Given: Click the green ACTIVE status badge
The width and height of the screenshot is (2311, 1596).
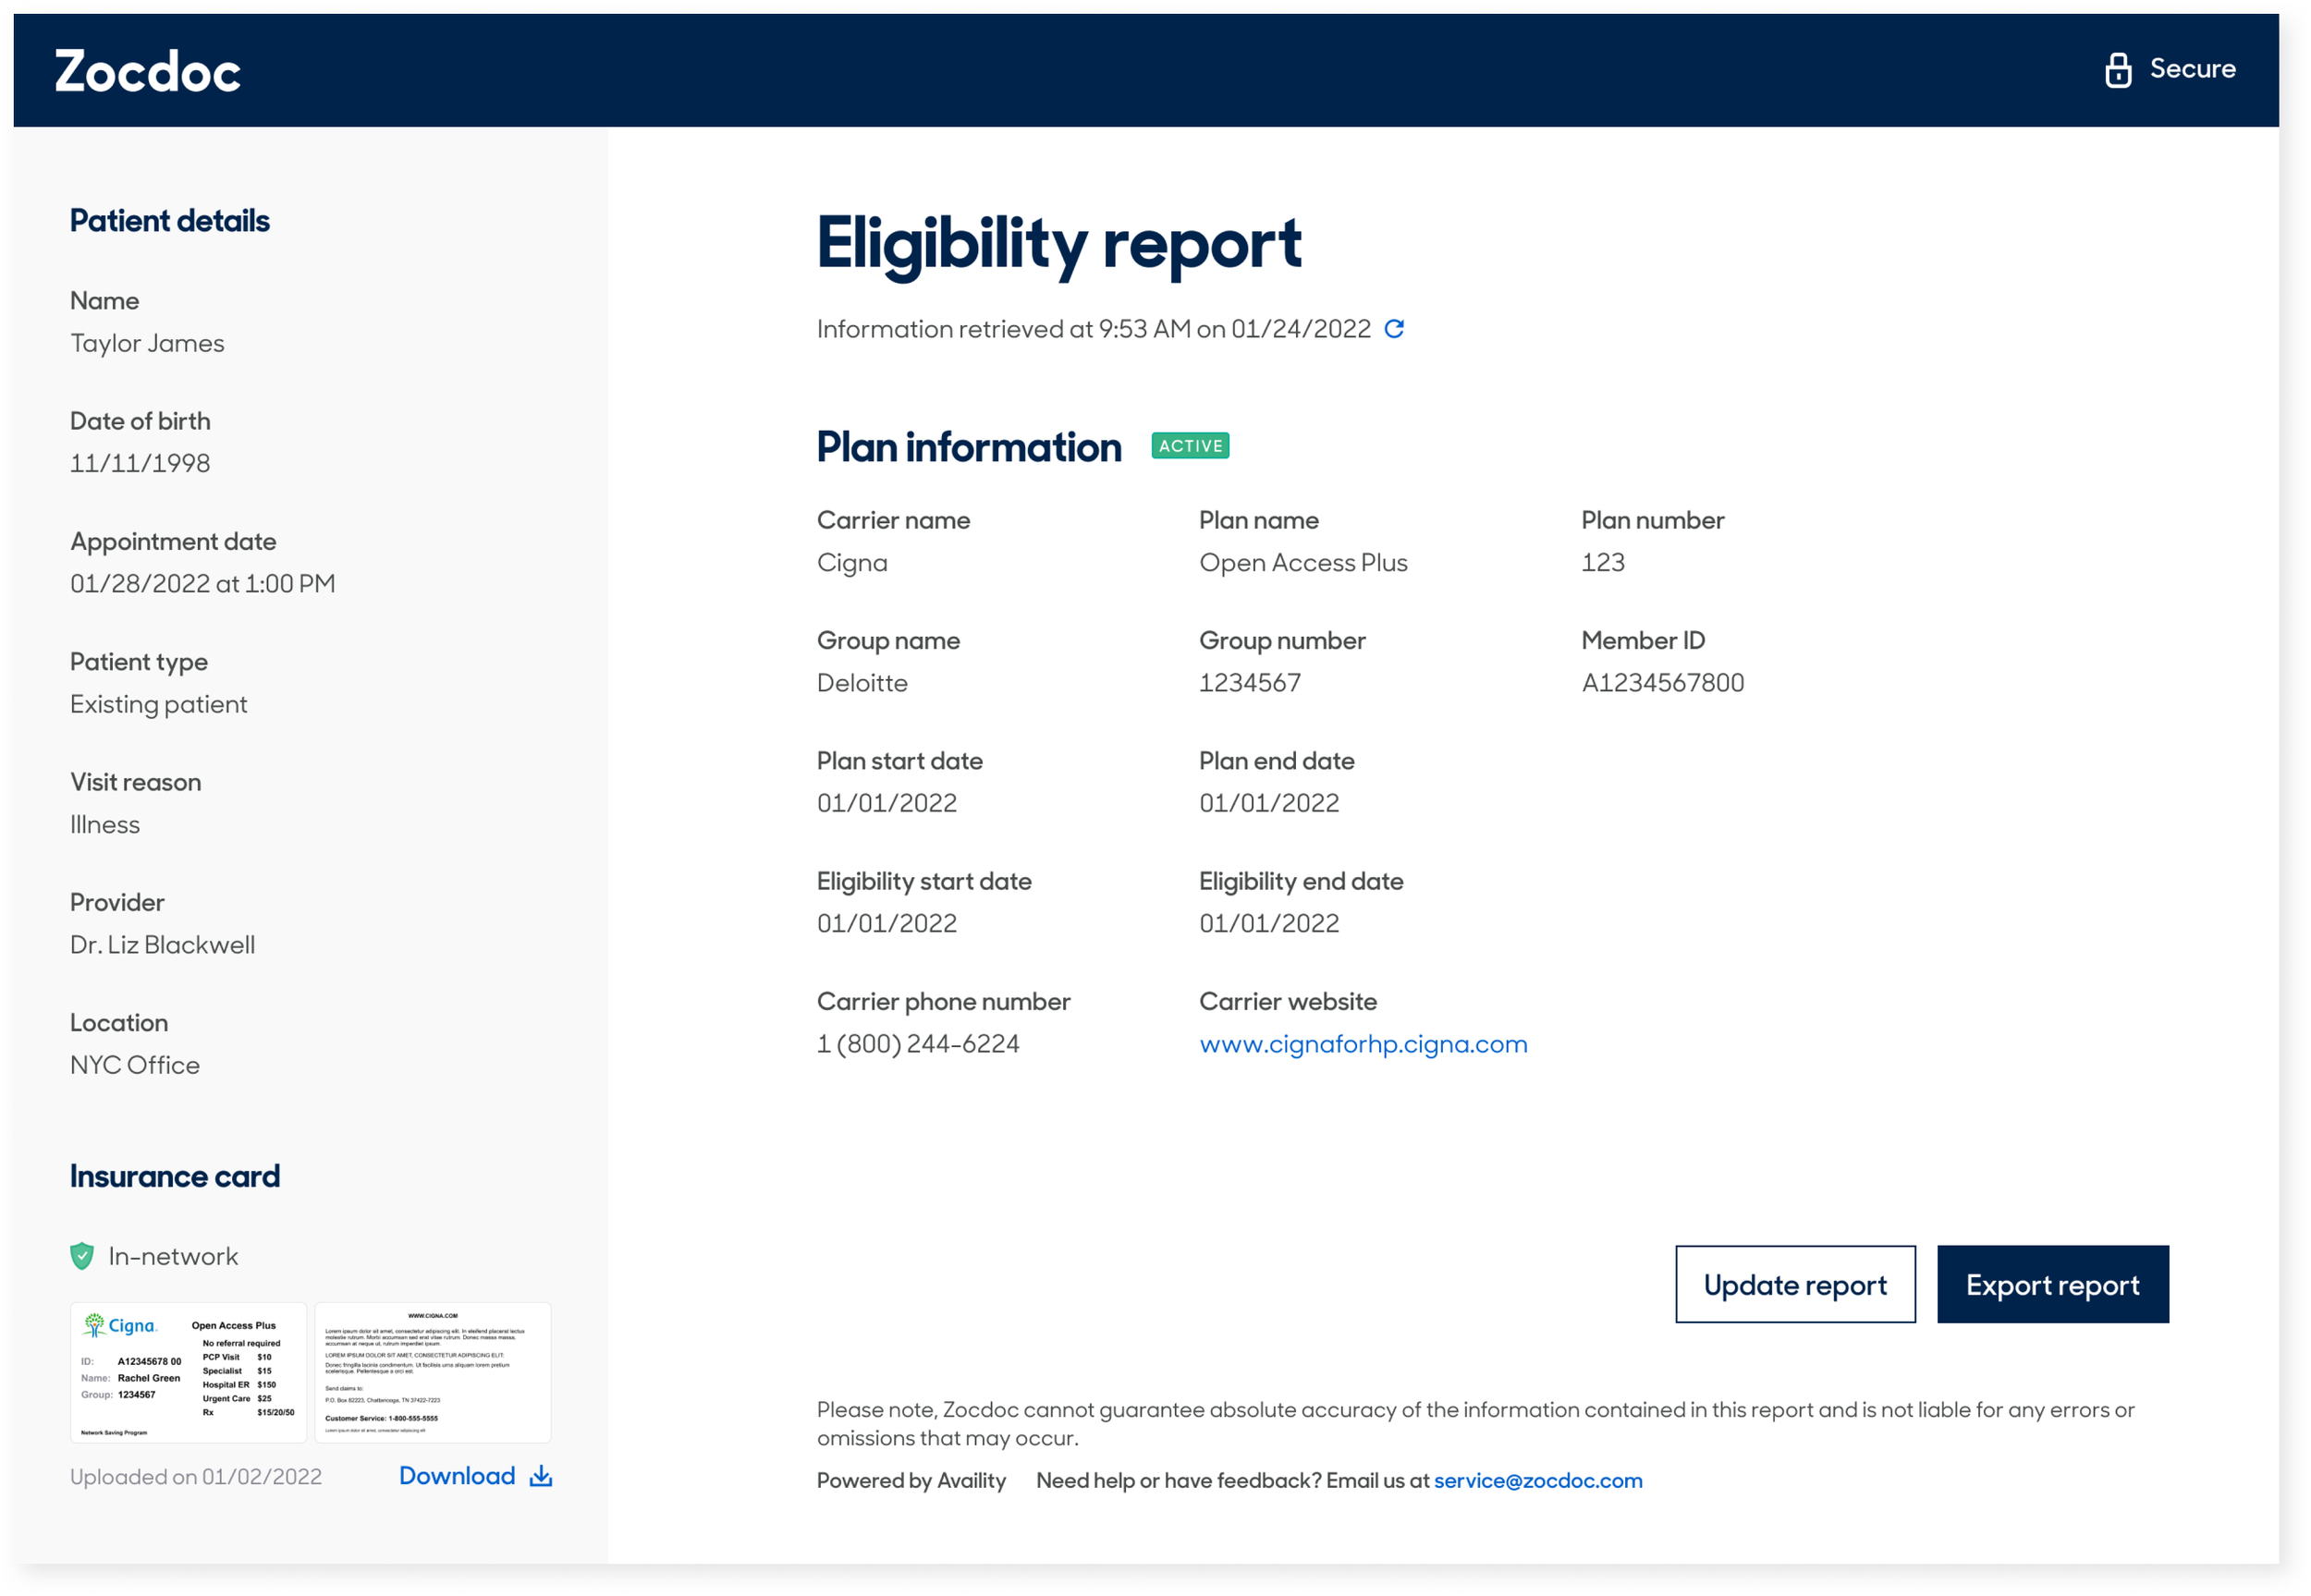Looking at the screenshot, I should point(1190,446).
